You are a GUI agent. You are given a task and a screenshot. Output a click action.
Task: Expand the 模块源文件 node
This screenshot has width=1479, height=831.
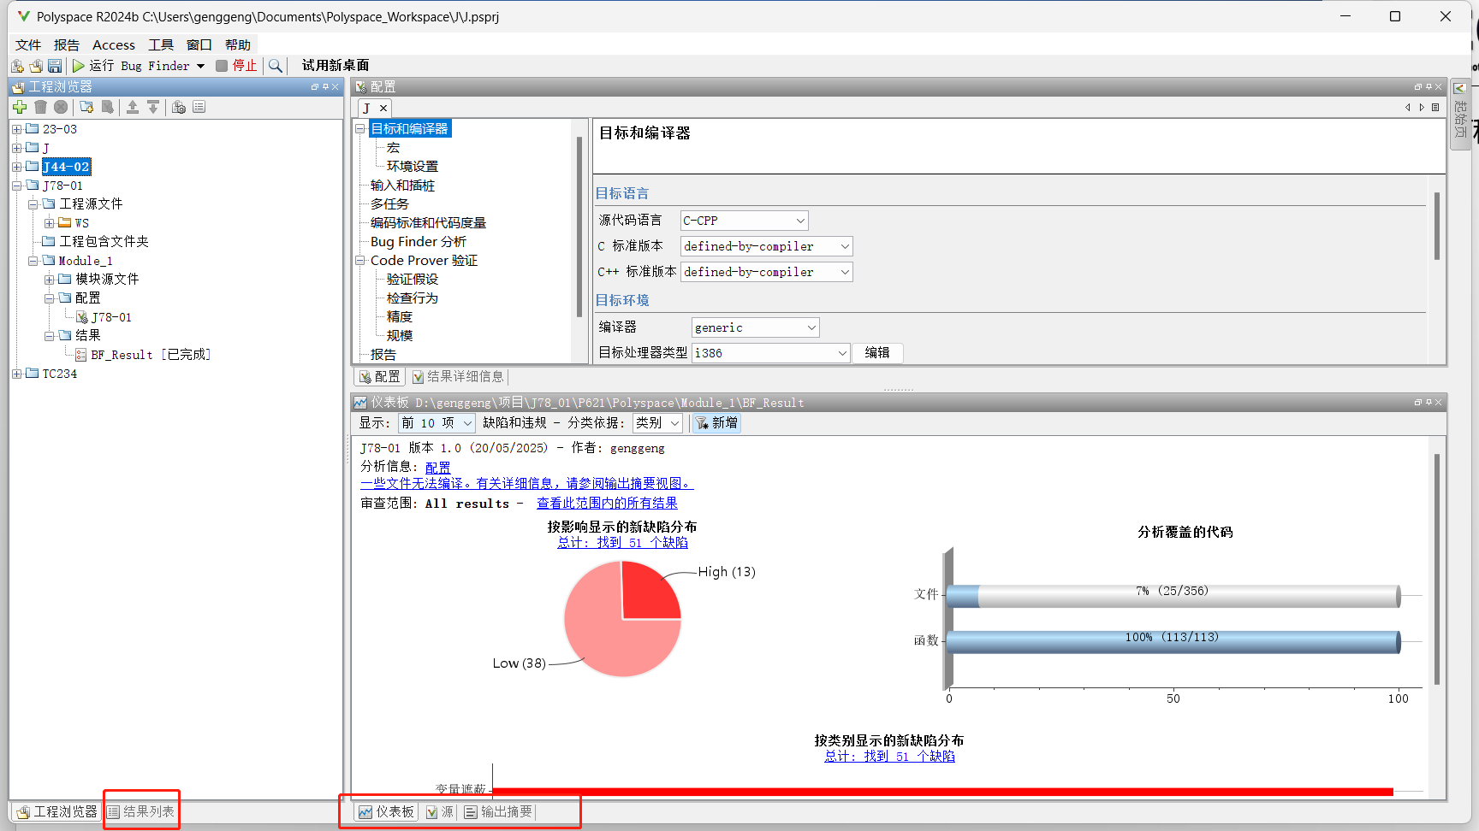point(50,280)
